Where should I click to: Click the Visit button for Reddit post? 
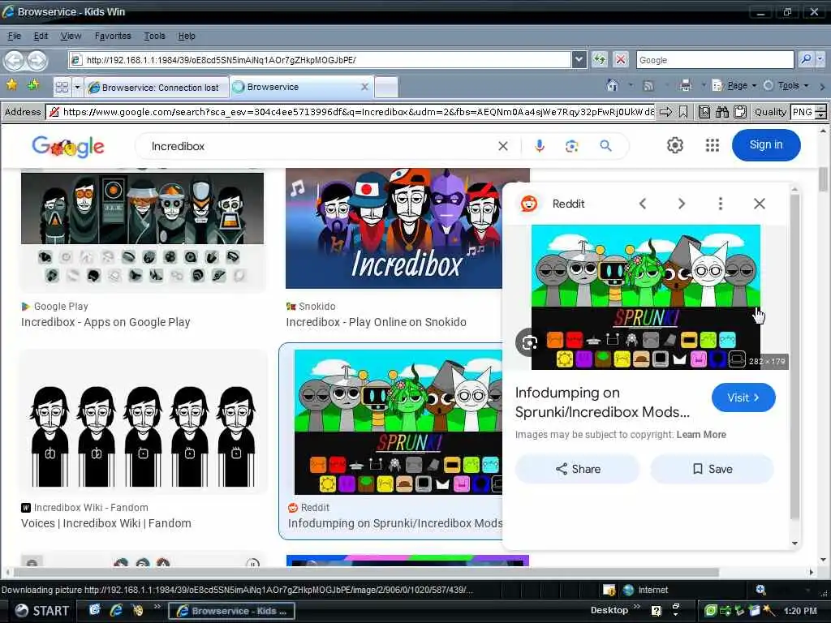[x=743, y=397]
